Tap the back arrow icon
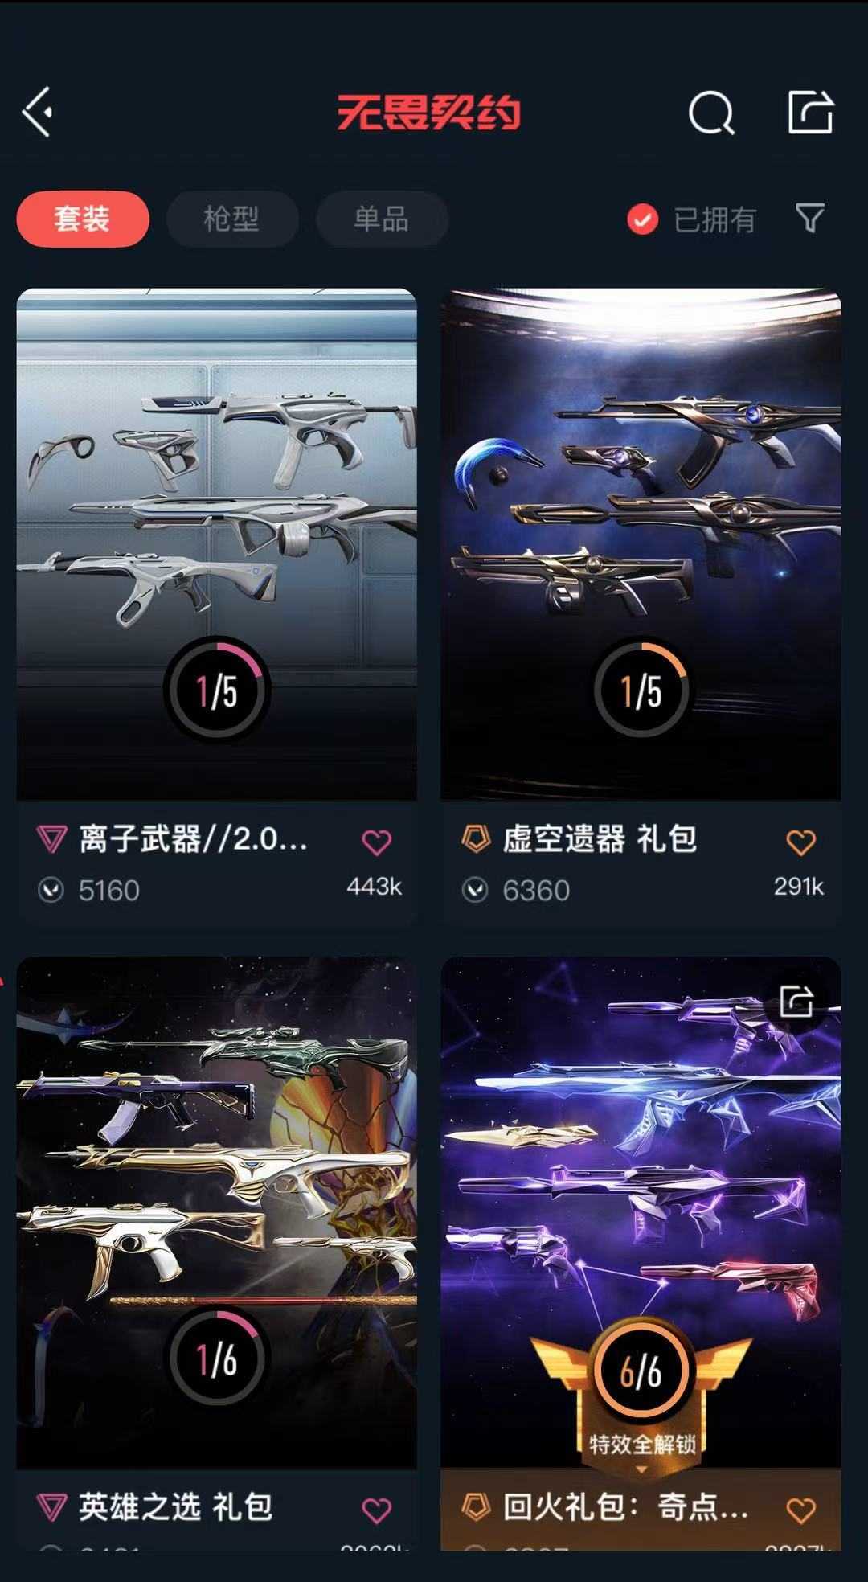The height and width of the screenshot is (1582, 868). tap(37, 112)
